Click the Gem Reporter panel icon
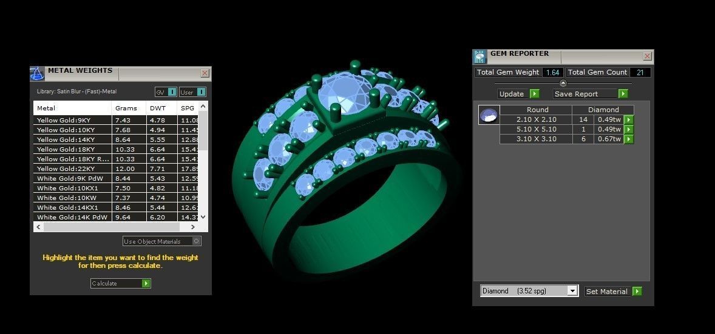715x334 pixels. click(479, 56)
